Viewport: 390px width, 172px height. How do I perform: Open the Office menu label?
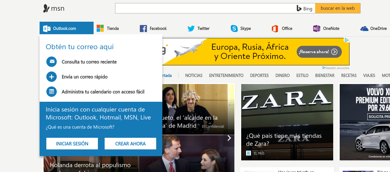287,28
